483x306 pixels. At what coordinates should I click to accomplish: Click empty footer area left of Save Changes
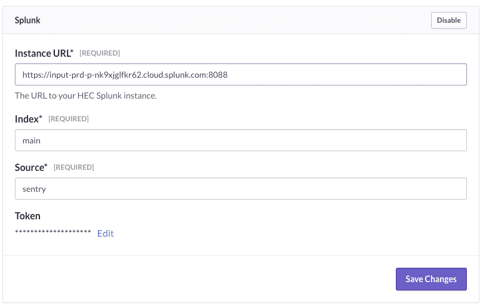click(197, 279)
